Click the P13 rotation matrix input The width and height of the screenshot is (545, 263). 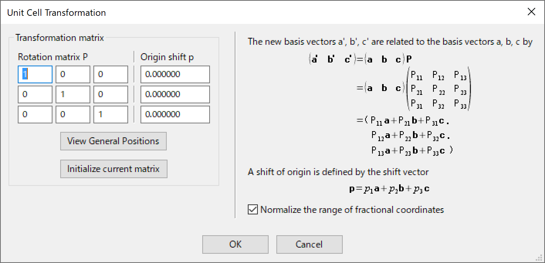point(110,74)
